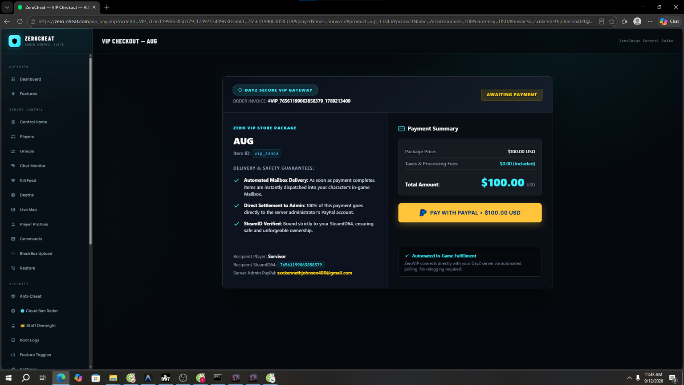Open the browser settings and more menu
684x385 pixels.
[x=650, y=21]
